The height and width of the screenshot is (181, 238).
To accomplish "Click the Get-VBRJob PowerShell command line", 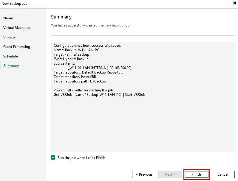I will pyautogui.click(x=99, y=95).
